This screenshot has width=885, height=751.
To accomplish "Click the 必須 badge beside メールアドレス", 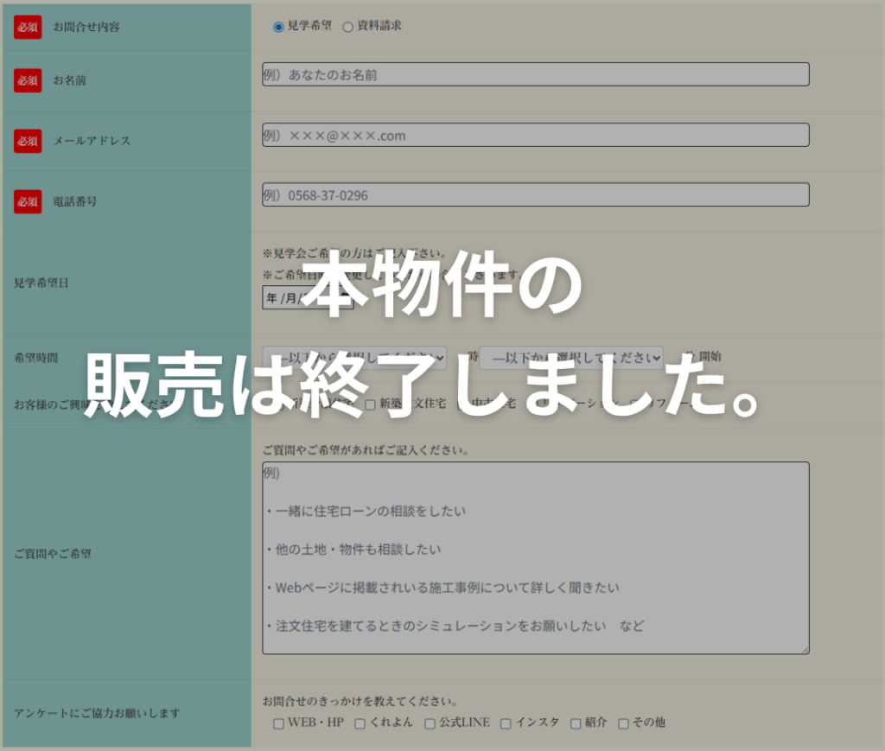I will click(28, 141).
